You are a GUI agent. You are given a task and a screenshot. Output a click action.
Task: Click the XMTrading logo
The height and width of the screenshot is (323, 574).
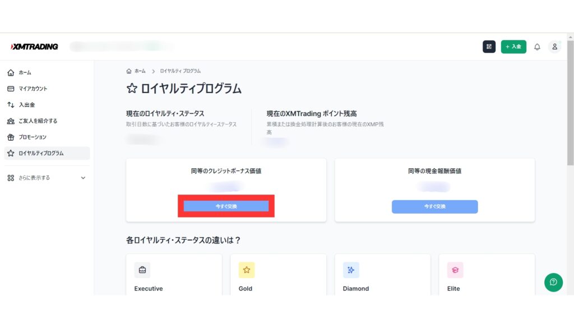[35, 47]
